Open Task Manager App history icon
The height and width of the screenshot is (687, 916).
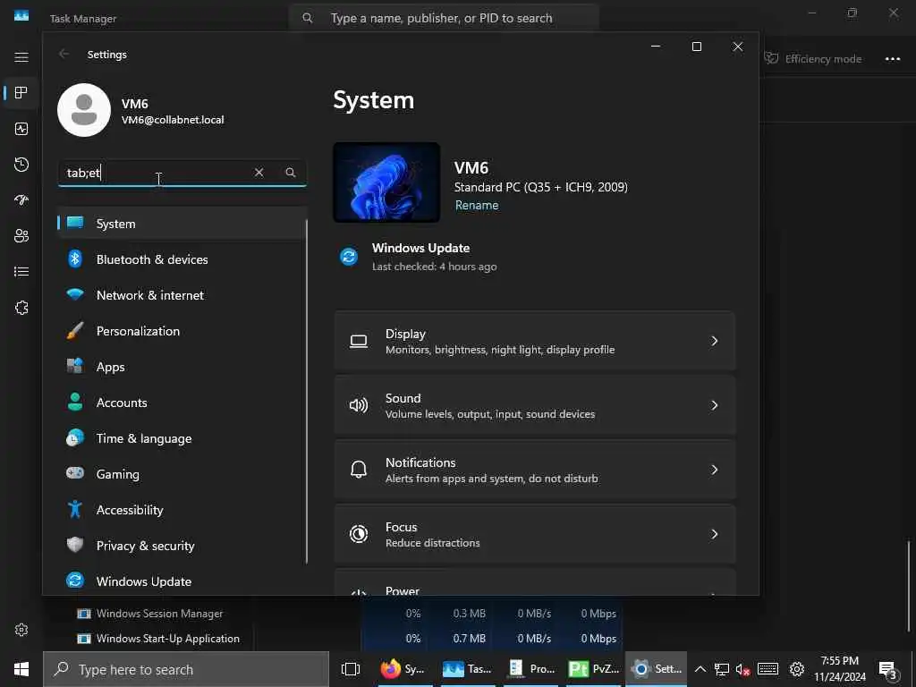coord(21,165)
